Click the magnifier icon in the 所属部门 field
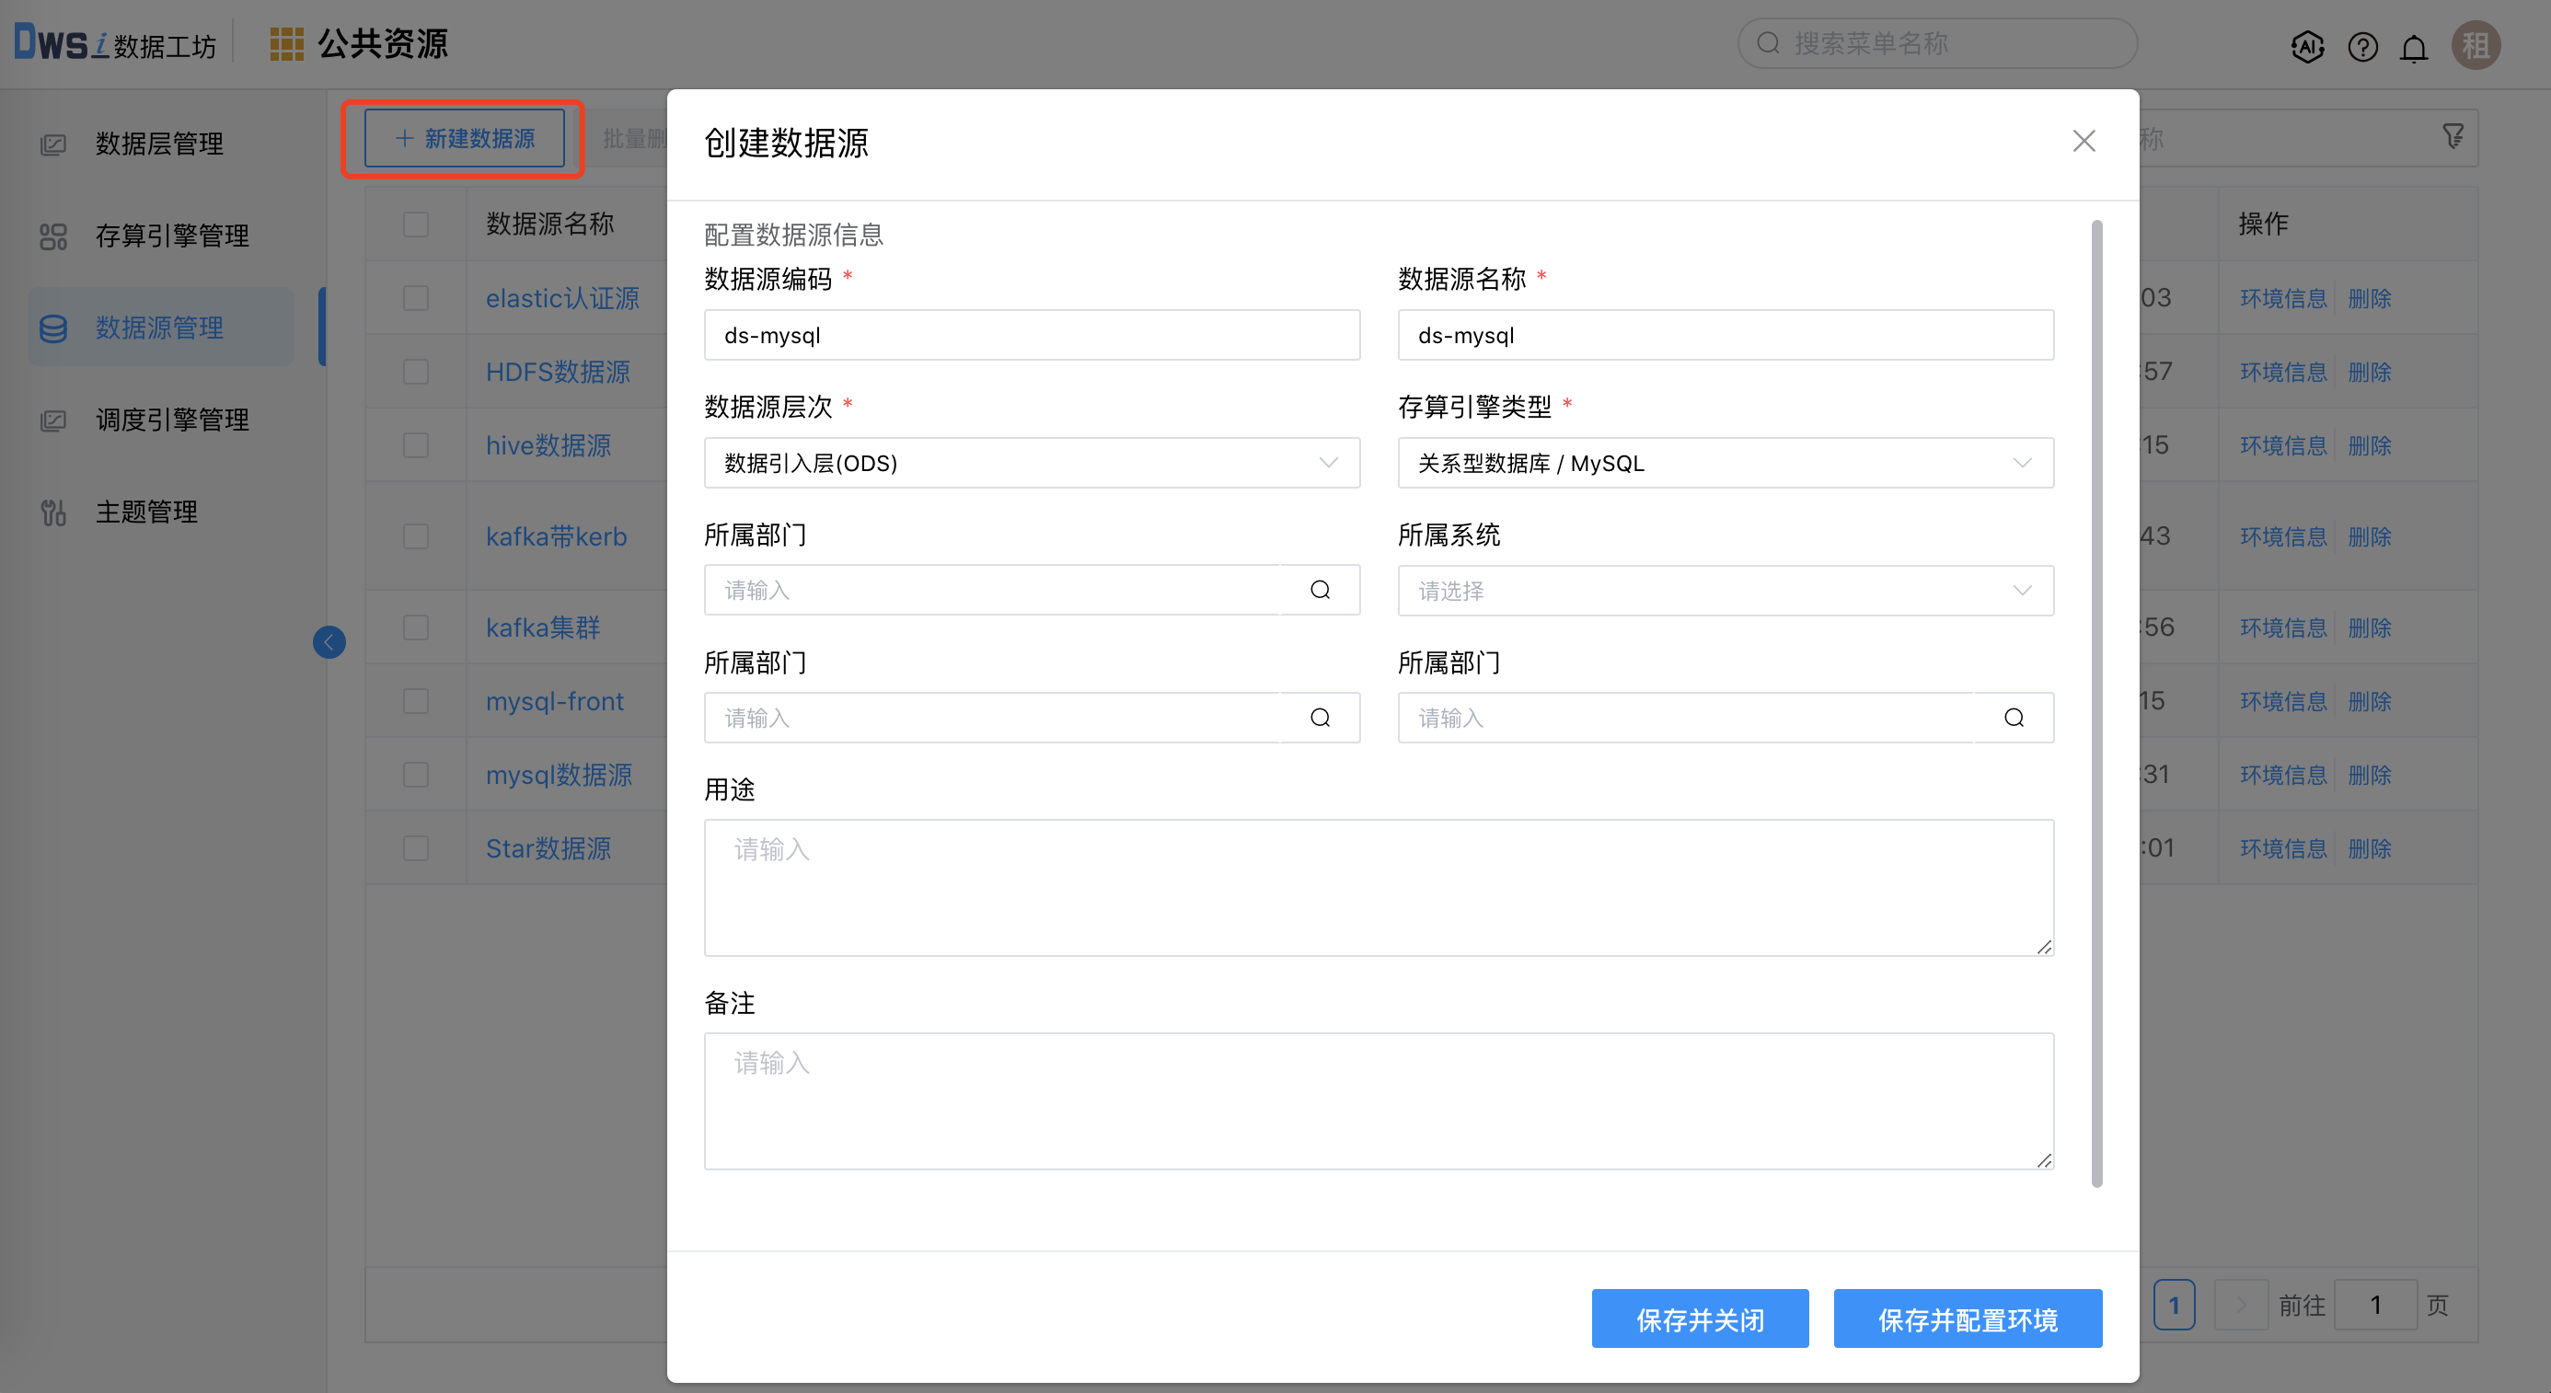2551x1393 pixels. [x=1319, y=589]
